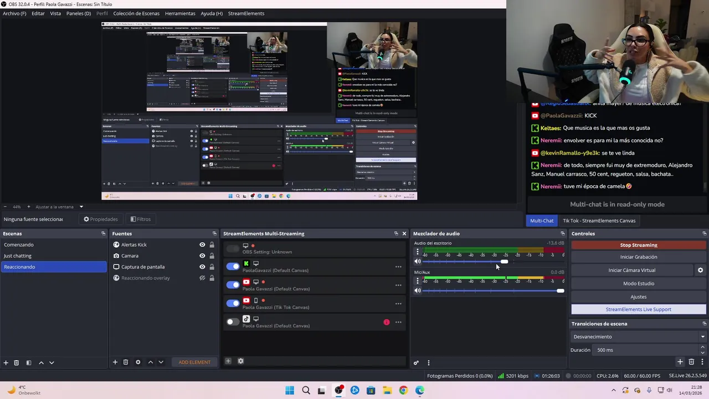This screenshot has width=709, height=399.
Task: Float the Mezclador de audio dock panel
Action: 563,233
